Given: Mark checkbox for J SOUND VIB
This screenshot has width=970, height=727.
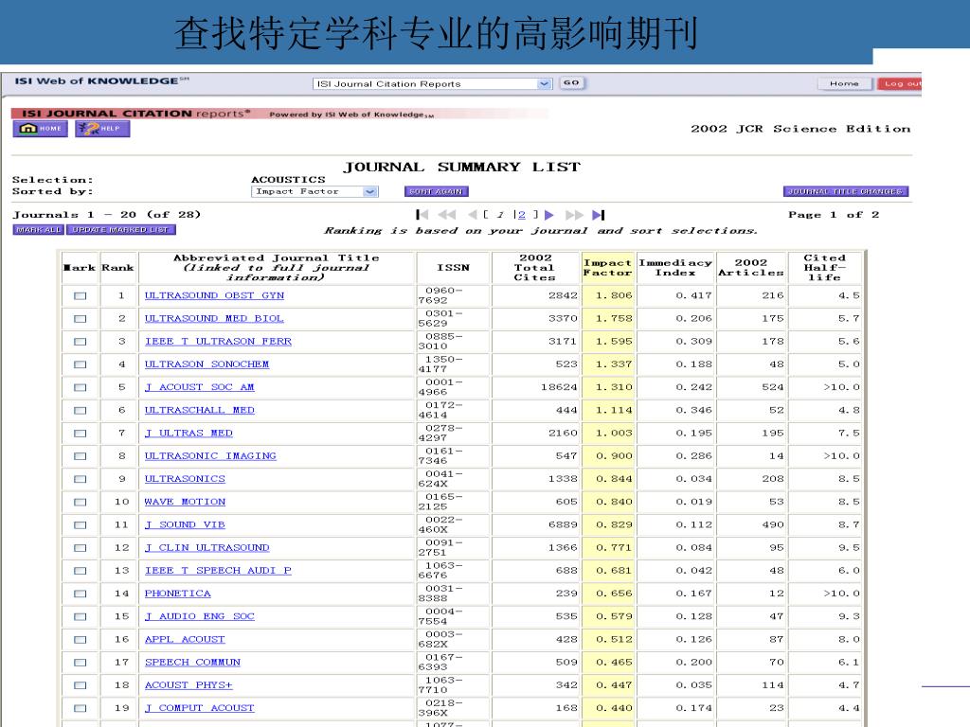Looking at the screenshot, I should coord(81,524).
